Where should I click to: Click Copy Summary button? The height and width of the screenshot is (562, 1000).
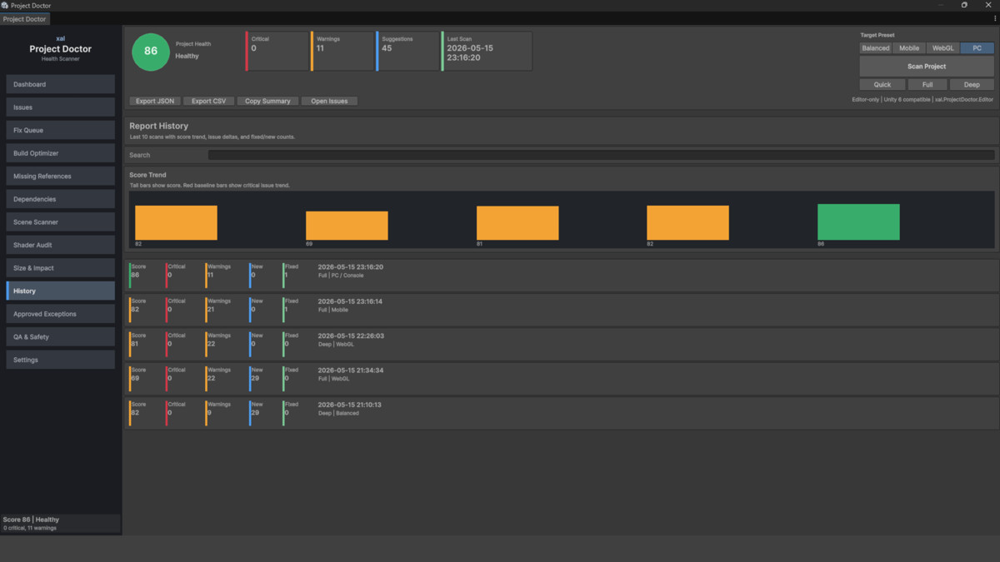pos(267,101)
